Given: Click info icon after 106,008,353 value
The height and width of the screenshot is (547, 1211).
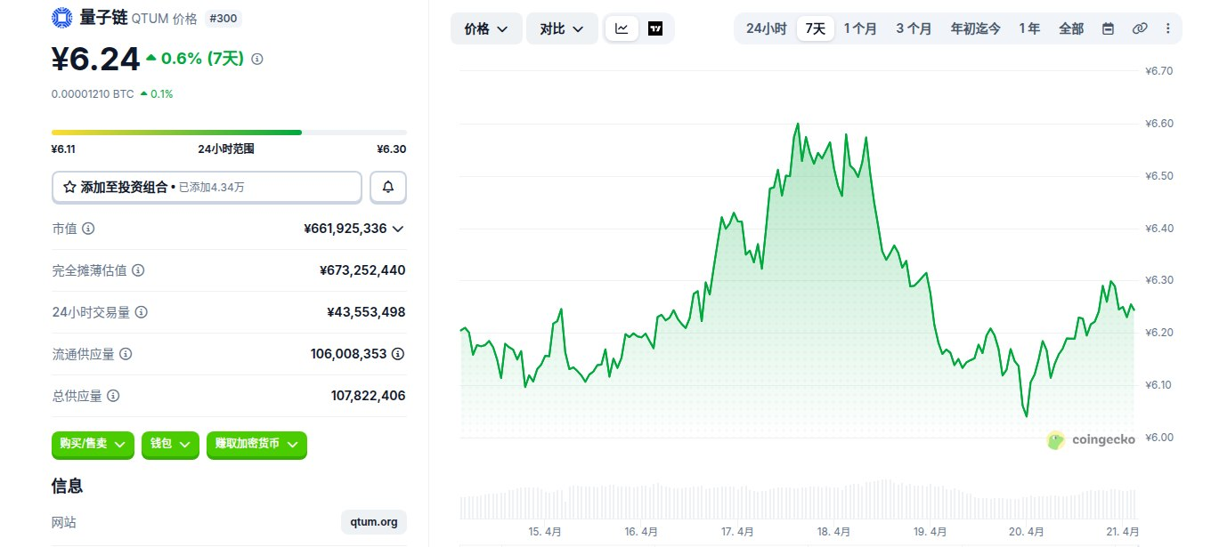Looking at the screenshot, I should pyautogui.click(x=398, y=354).
